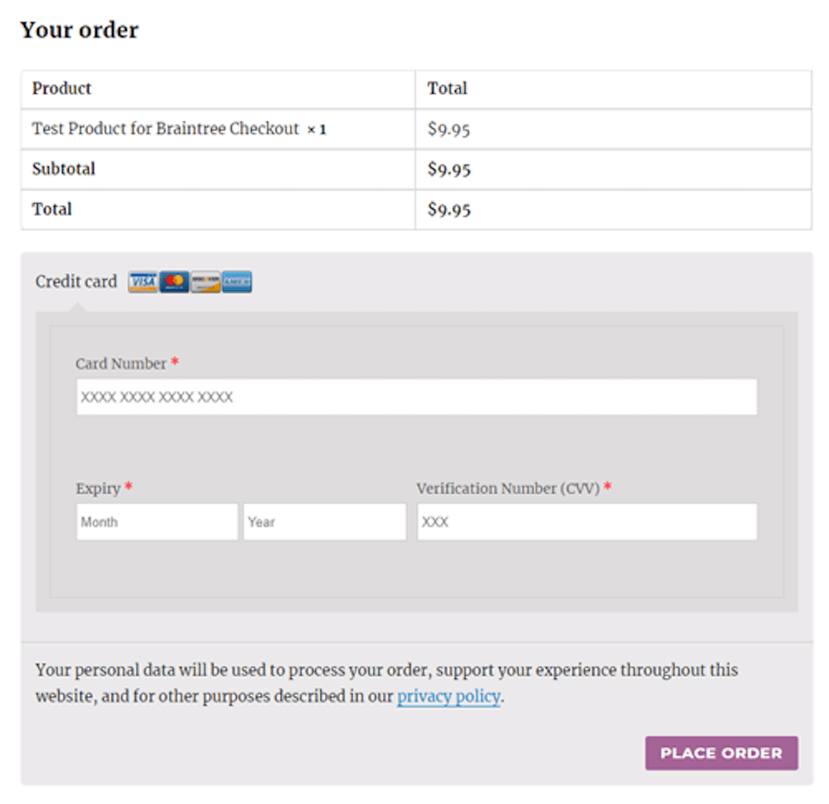Screen dimensions: 829x804
Task: Click the Your order heading
Action: (x=80, y=30)
